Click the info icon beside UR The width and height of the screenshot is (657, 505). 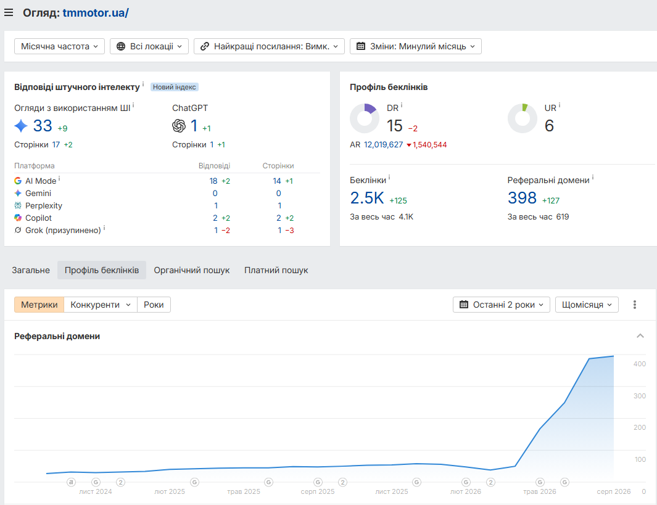(560, 105)
